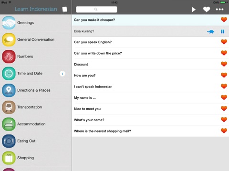Tap the phrase search field
The height and width of the screenshot is (171, 229).
pos(96,9)
